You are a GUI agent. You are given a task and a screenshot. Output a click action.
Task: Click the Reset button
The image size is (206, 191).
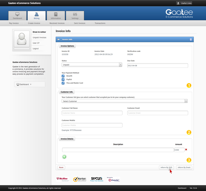[61, 167]
